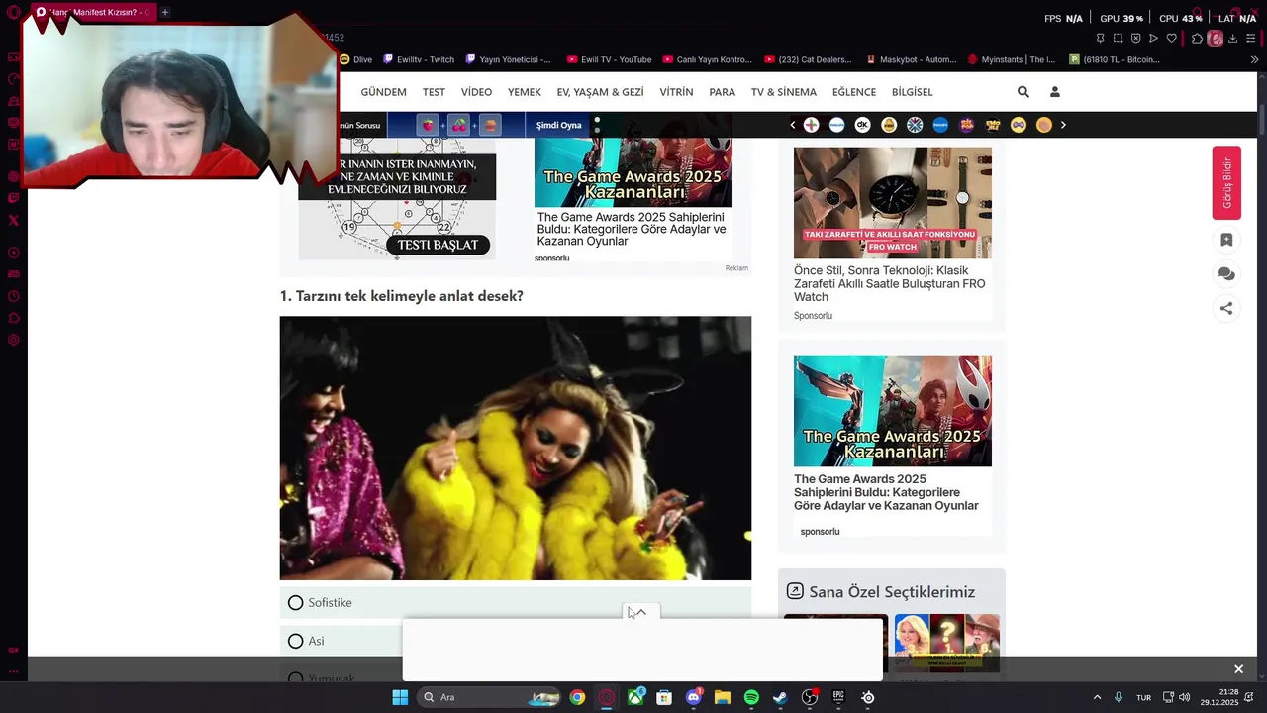Select the Asi answer option
Screen dimensions: 1267x713
[516, 641]
